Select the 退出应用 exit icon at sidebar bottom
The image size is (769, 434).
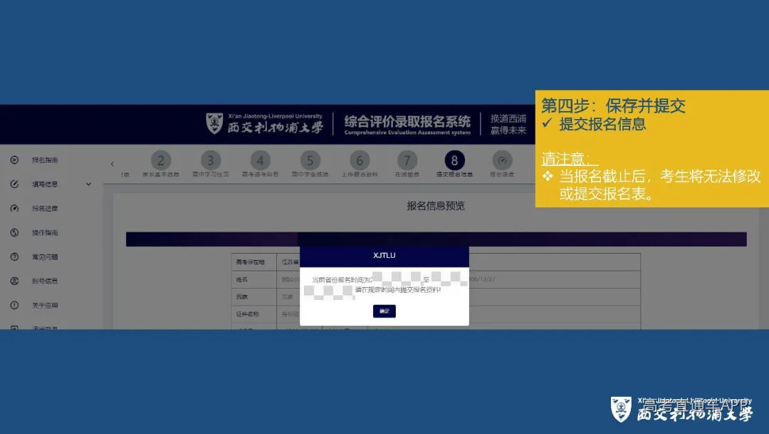coord(14,328)
